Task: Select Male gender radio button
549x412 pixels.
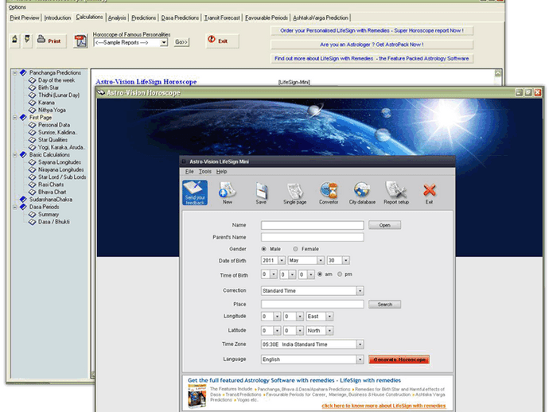Action: [263, 249]
